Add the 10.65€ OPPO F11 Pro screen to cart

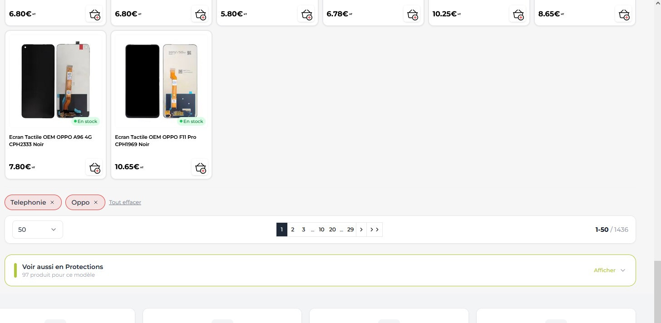pos(200,167)
